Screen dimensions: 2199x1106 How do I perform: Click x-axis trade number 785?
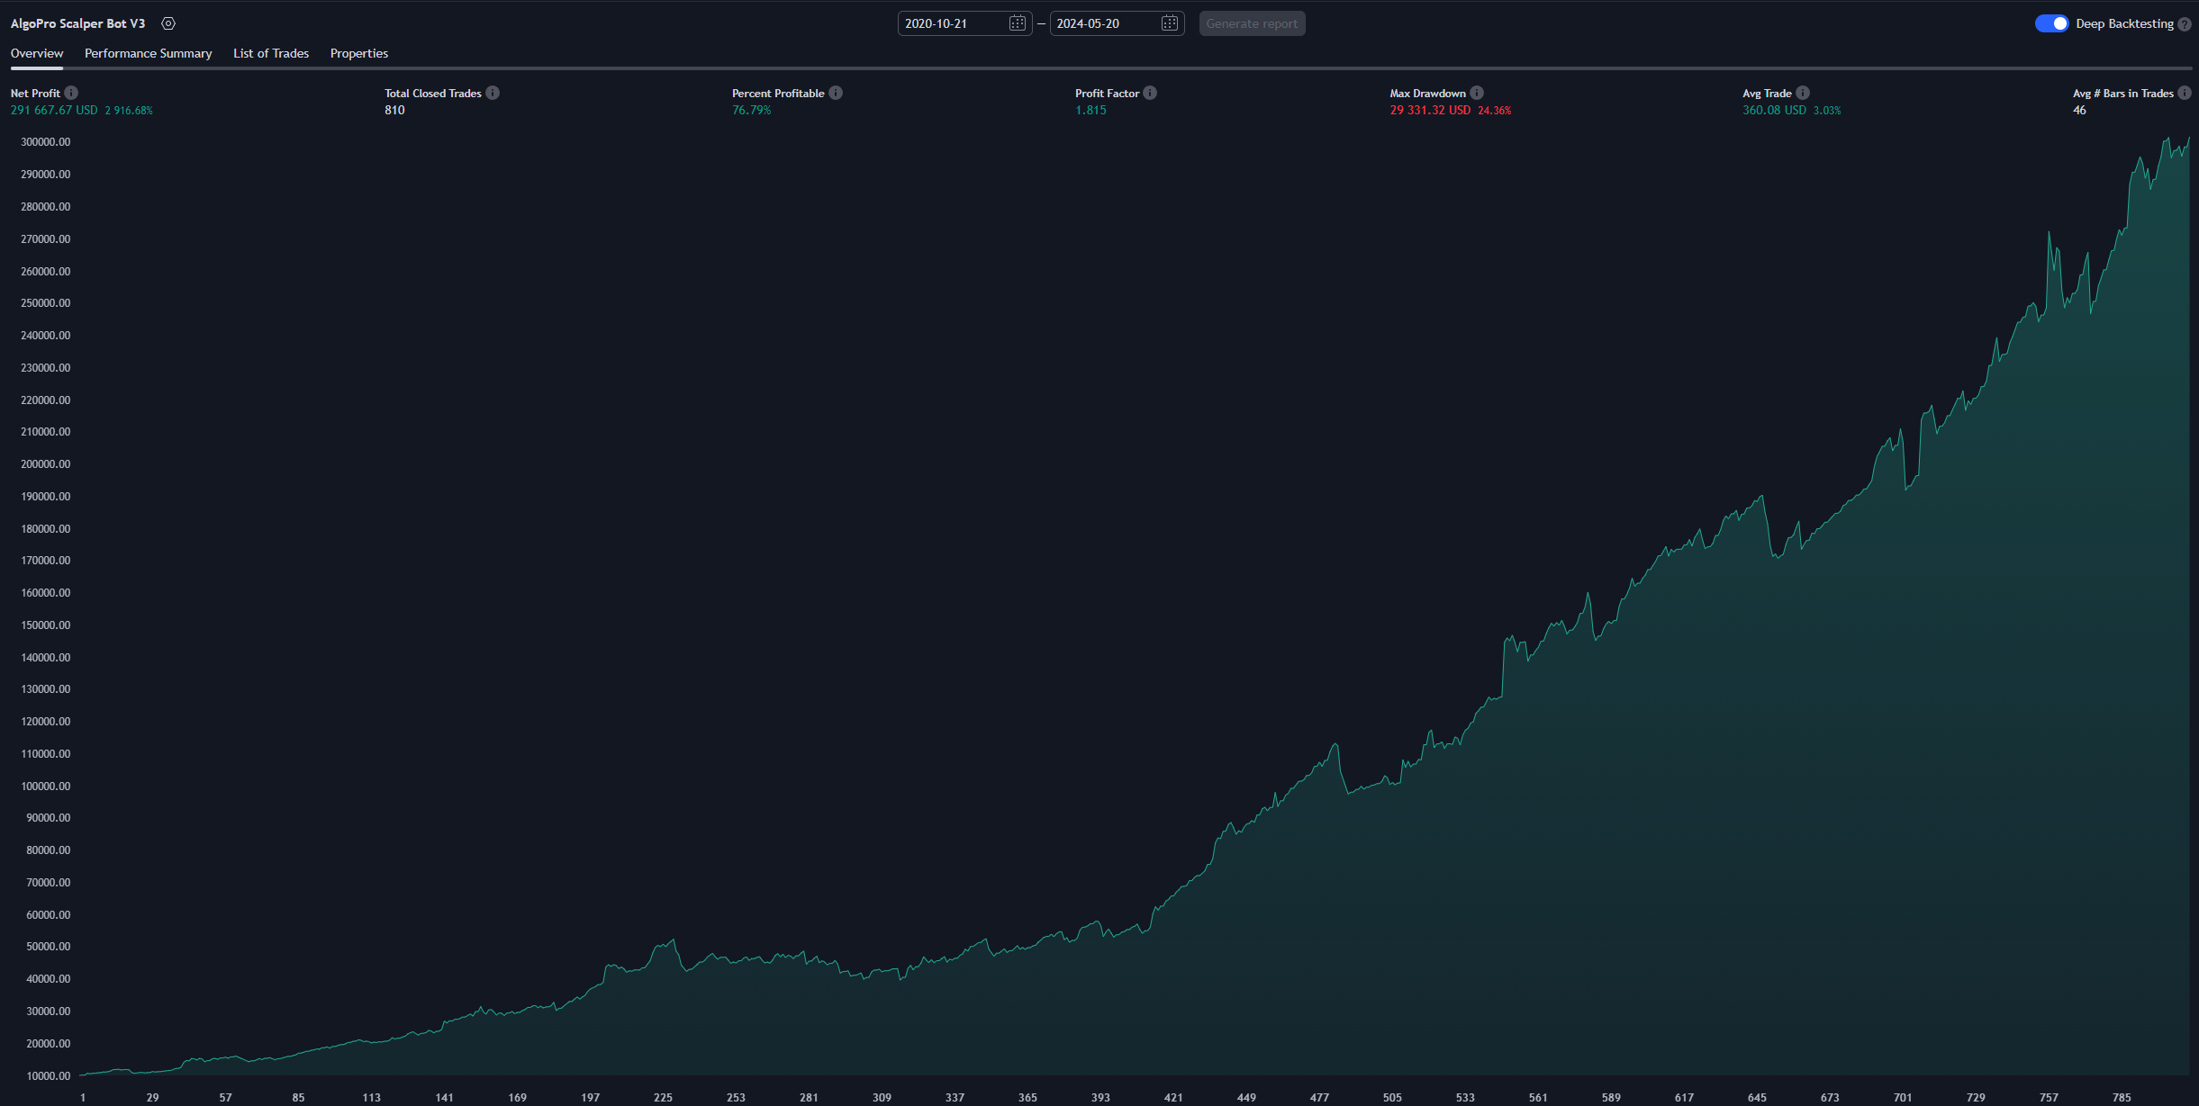coord(2122,1098)
